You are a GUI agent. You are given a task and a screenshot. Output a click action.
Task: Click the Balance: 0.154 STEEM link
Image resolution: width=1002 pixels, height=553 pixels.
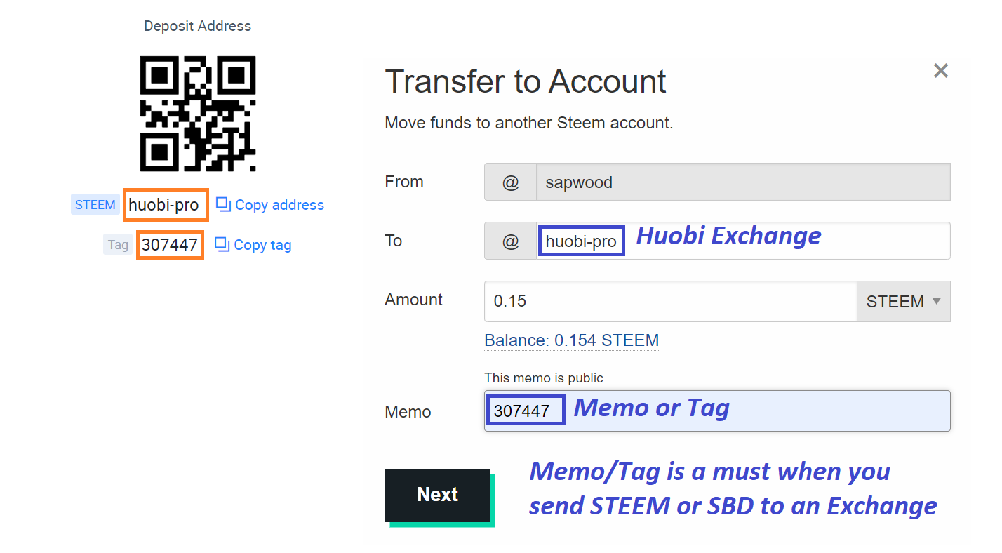tap(572, 341)
